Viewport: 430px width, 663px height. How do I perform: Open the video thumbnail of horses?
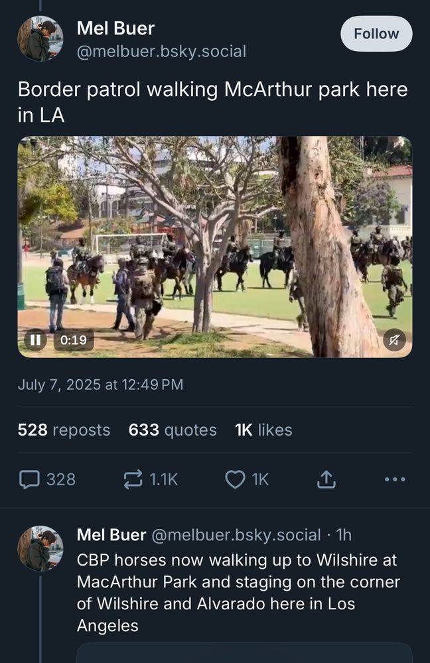point(215,247)
